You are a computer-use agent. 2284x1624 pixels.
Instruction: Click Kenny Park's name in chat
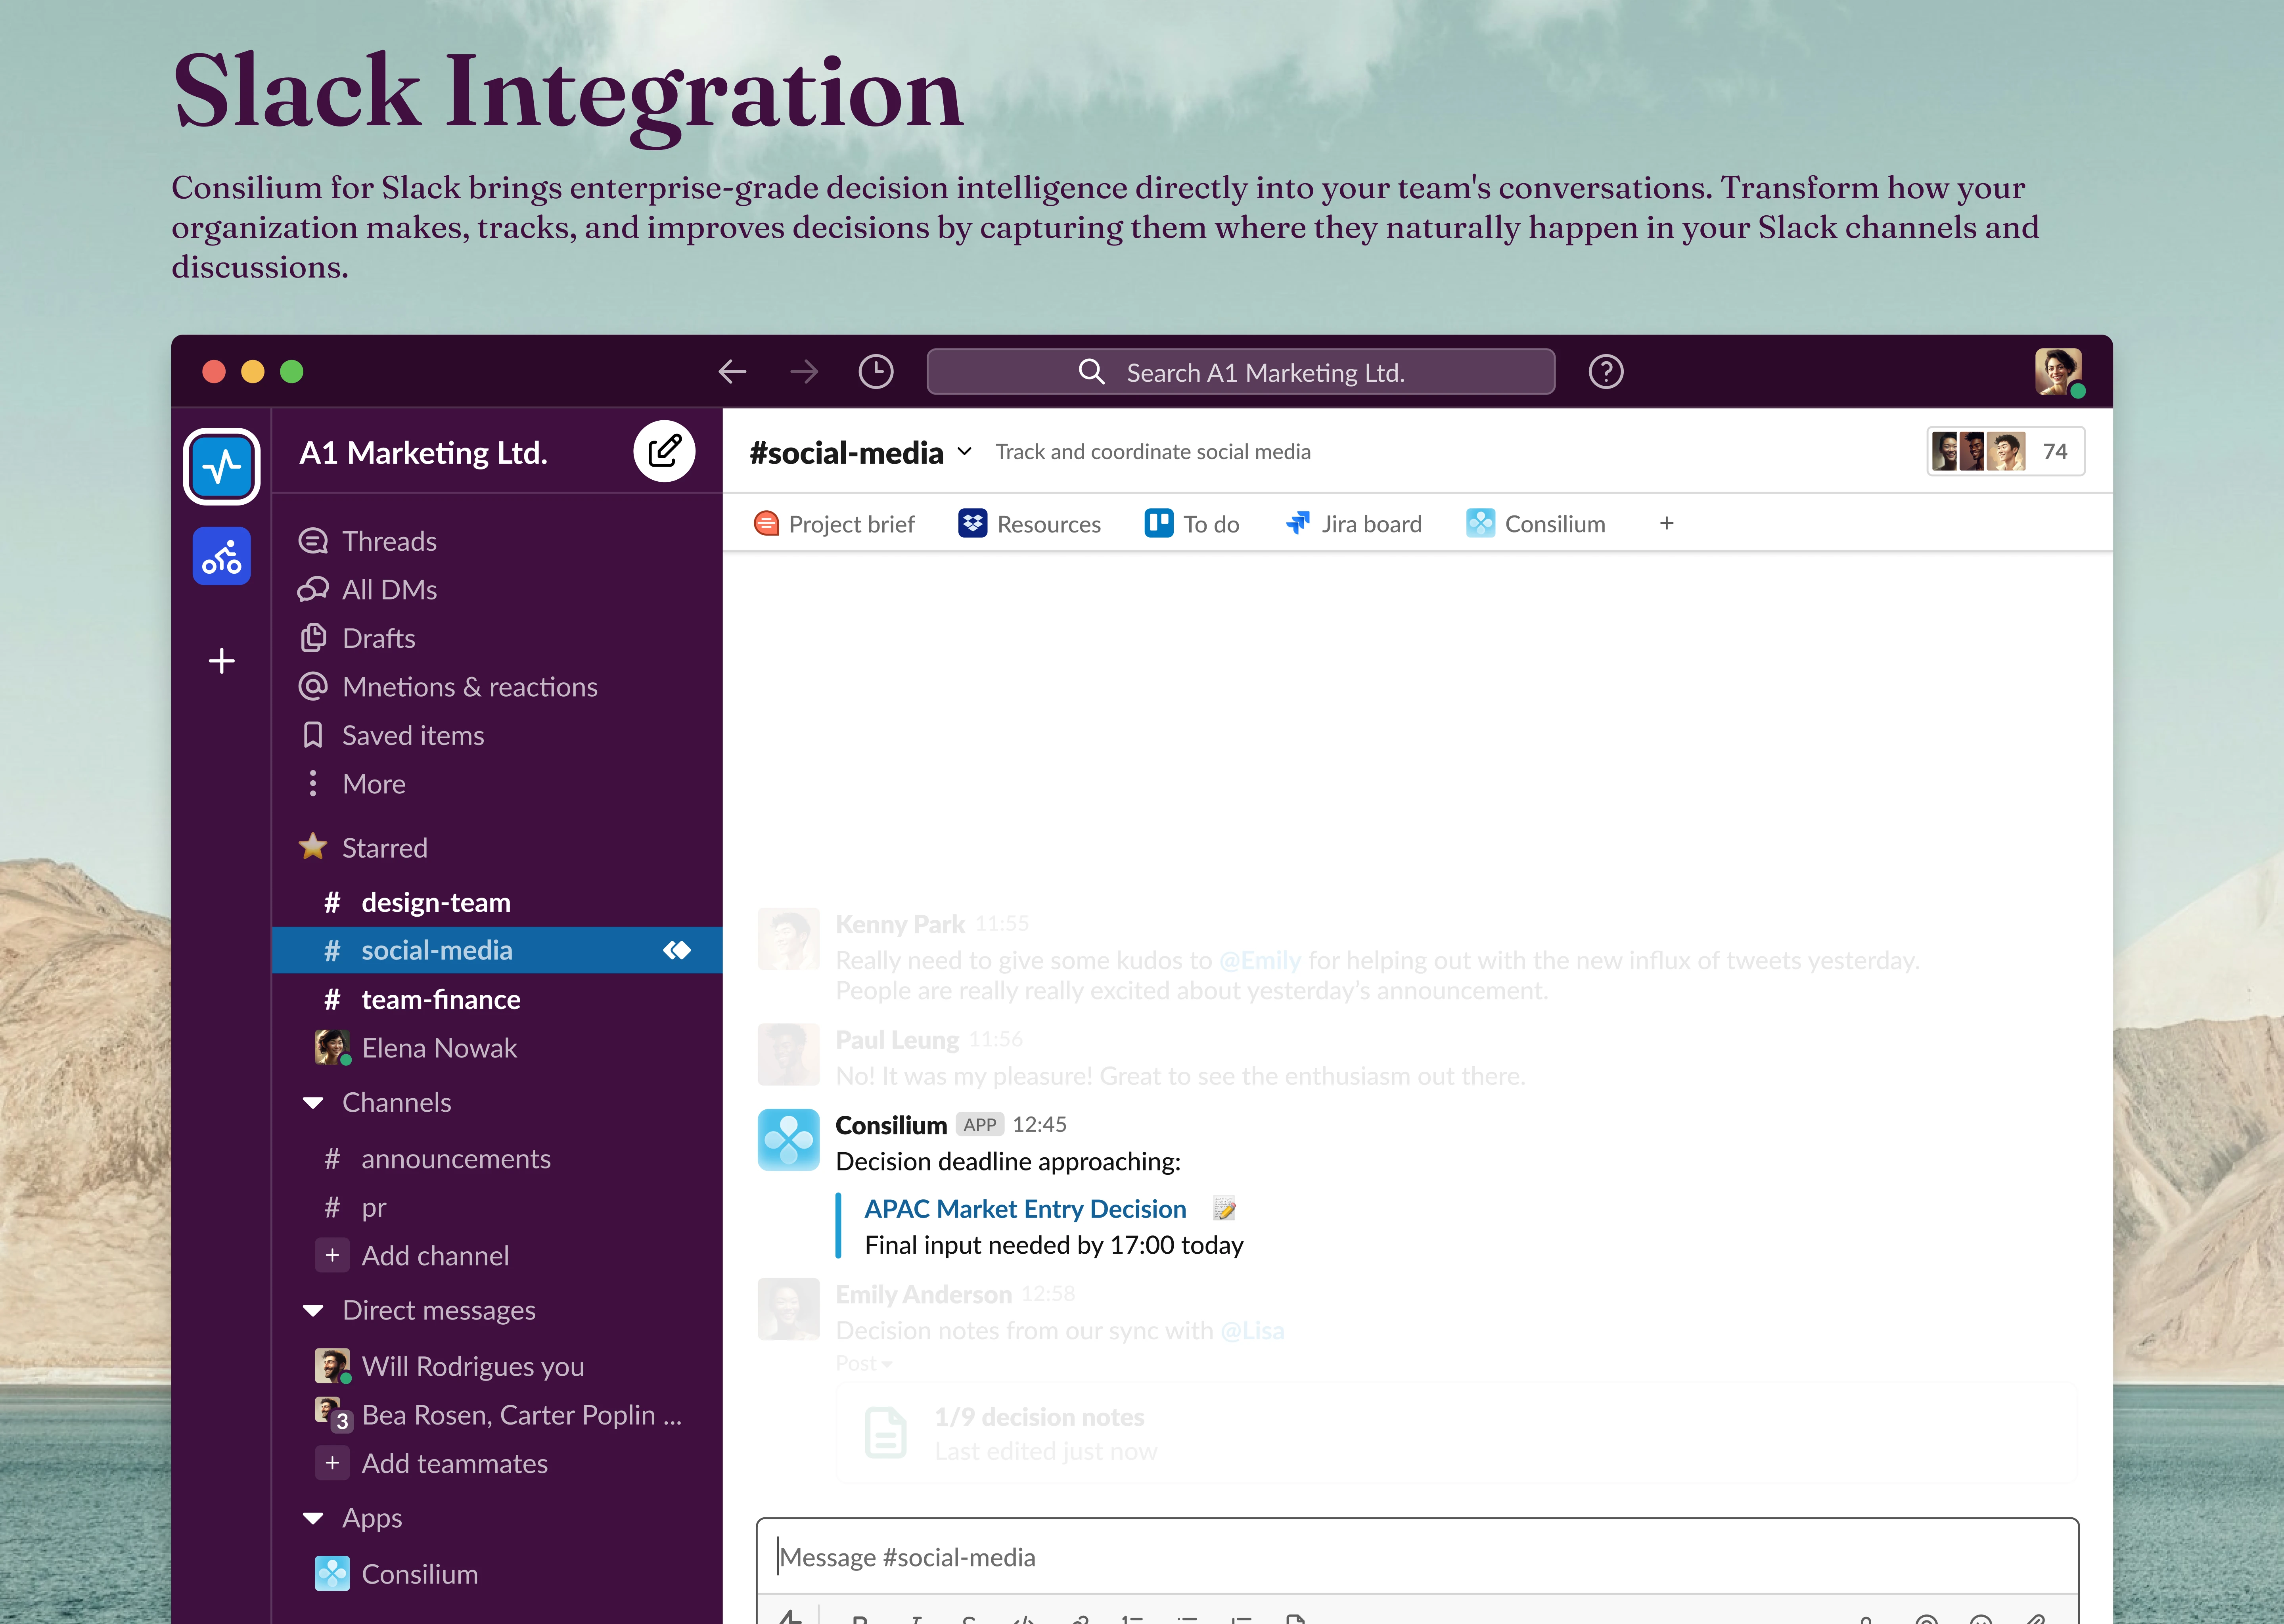pos(900,924)
